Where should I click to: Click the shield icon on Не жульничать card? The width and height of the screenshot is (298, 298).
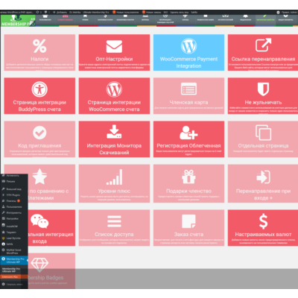(x=263, y=89)
